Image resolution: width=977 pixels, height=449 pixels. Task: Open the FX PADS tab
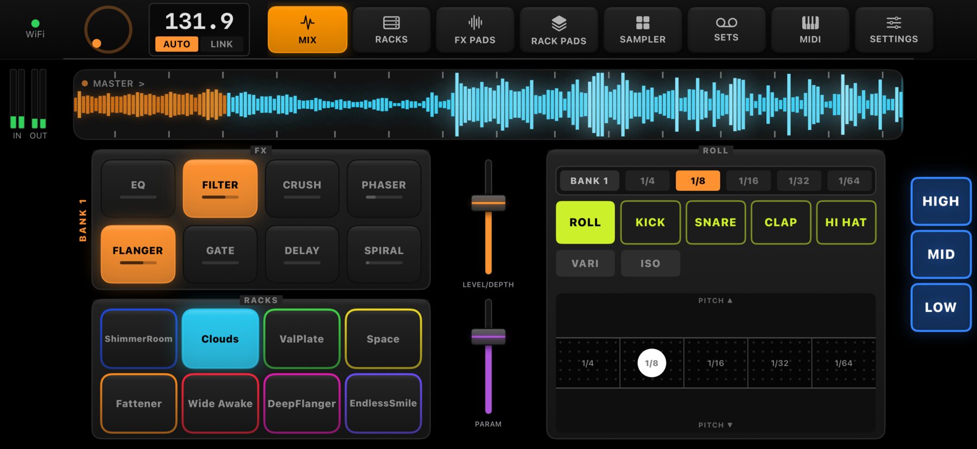[475, 30]
